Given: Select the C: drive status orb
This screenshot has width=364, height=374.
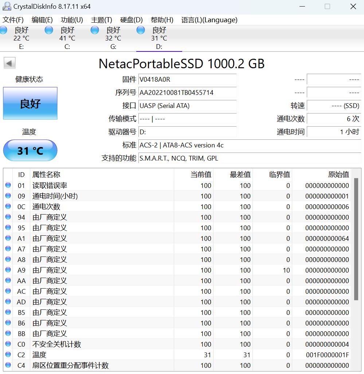Looking at the screenshot, I should [49, 30].
